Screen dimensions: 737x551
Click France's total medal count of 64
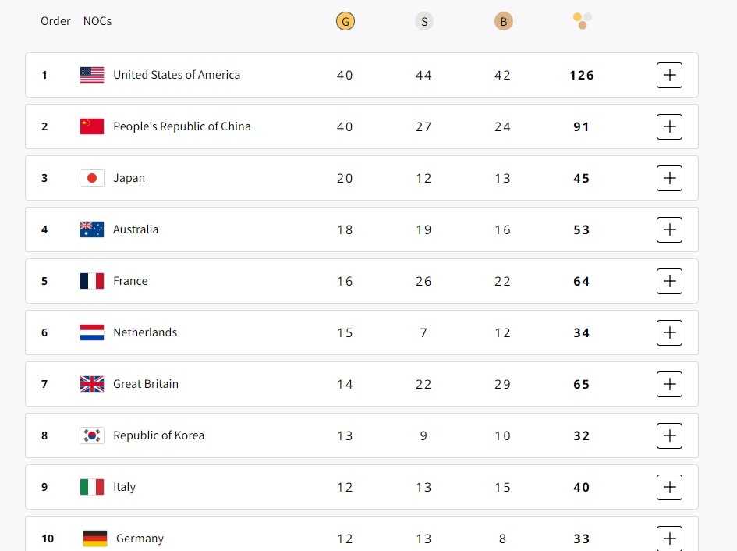[581, 281]
